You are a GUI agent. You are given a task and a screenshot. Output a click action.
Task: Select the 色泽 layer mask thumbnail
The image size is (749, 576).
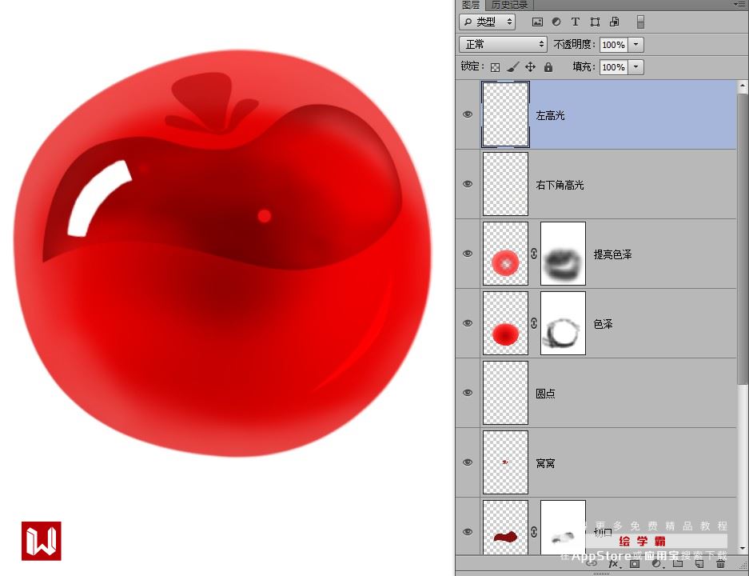[x=563, y=323]
